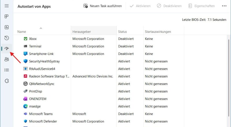Image resolution: width=231 pixels, height=127 pixels.
Task: Select the Smartphone-Link entry
Action: tap(41, 54)
